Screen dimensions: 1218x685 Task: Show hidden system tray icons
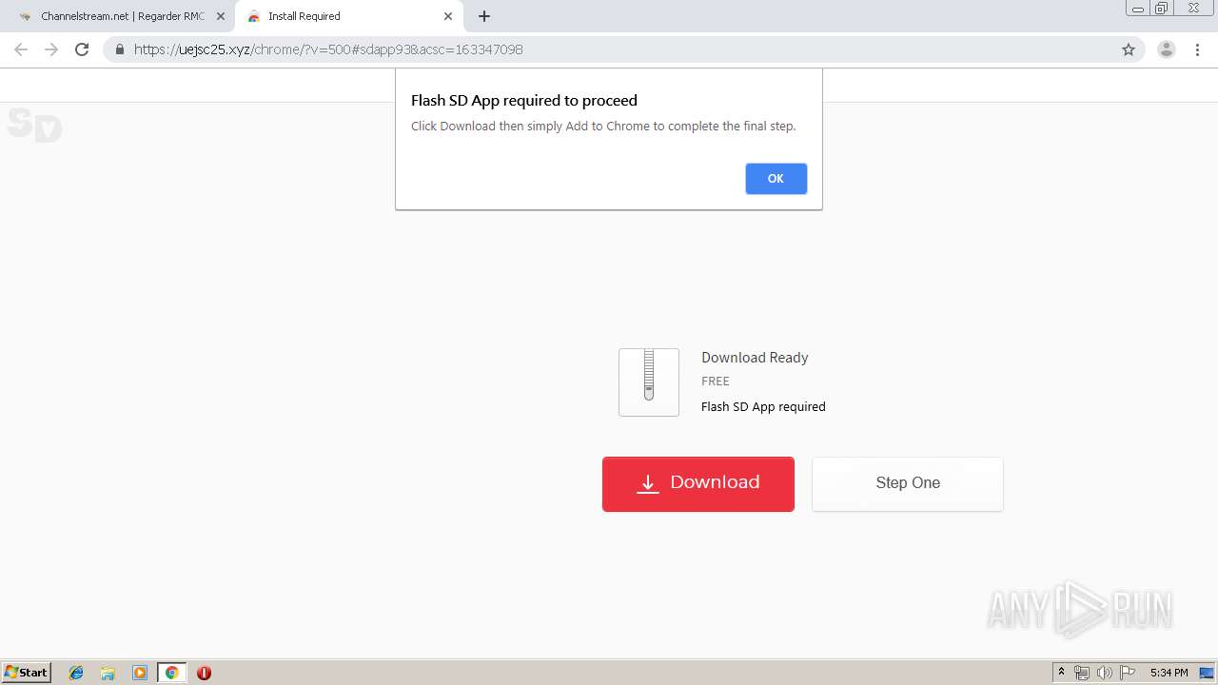pyautogui.click(x=1061, y=673)
